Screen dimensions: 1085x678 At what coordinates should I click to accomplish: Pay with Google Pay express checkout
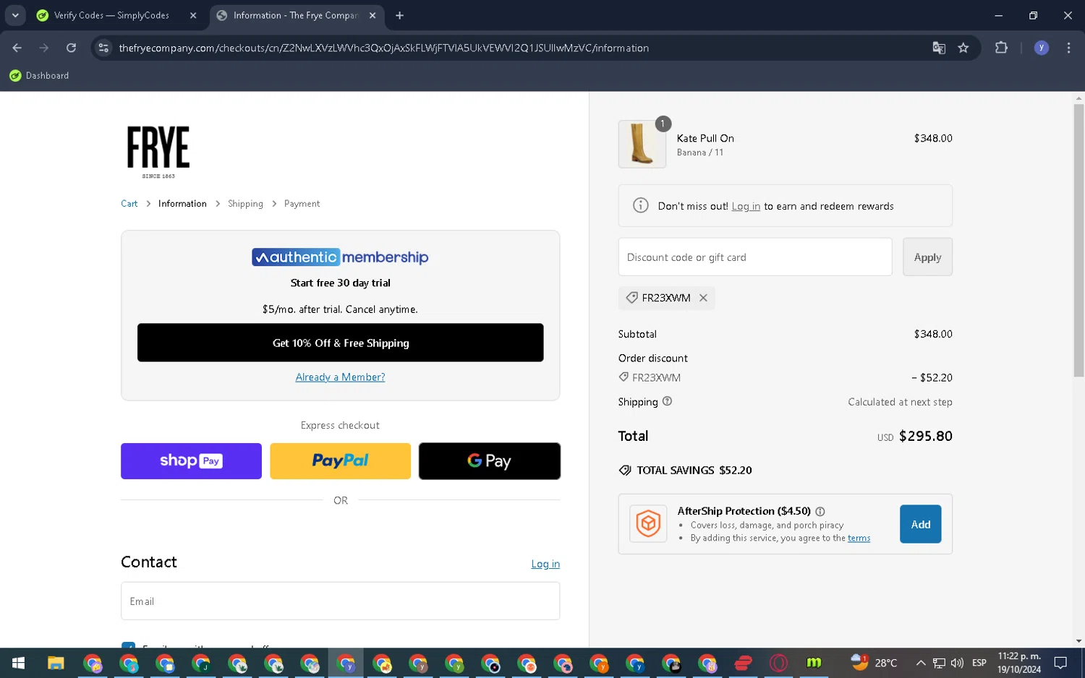[489, 461]
